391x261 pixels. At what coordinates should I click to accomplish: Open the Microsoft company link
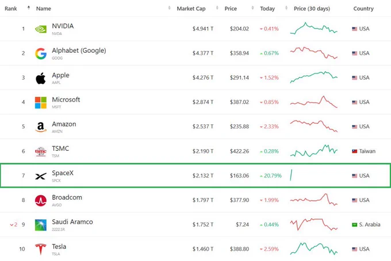[x=66, y=99]
